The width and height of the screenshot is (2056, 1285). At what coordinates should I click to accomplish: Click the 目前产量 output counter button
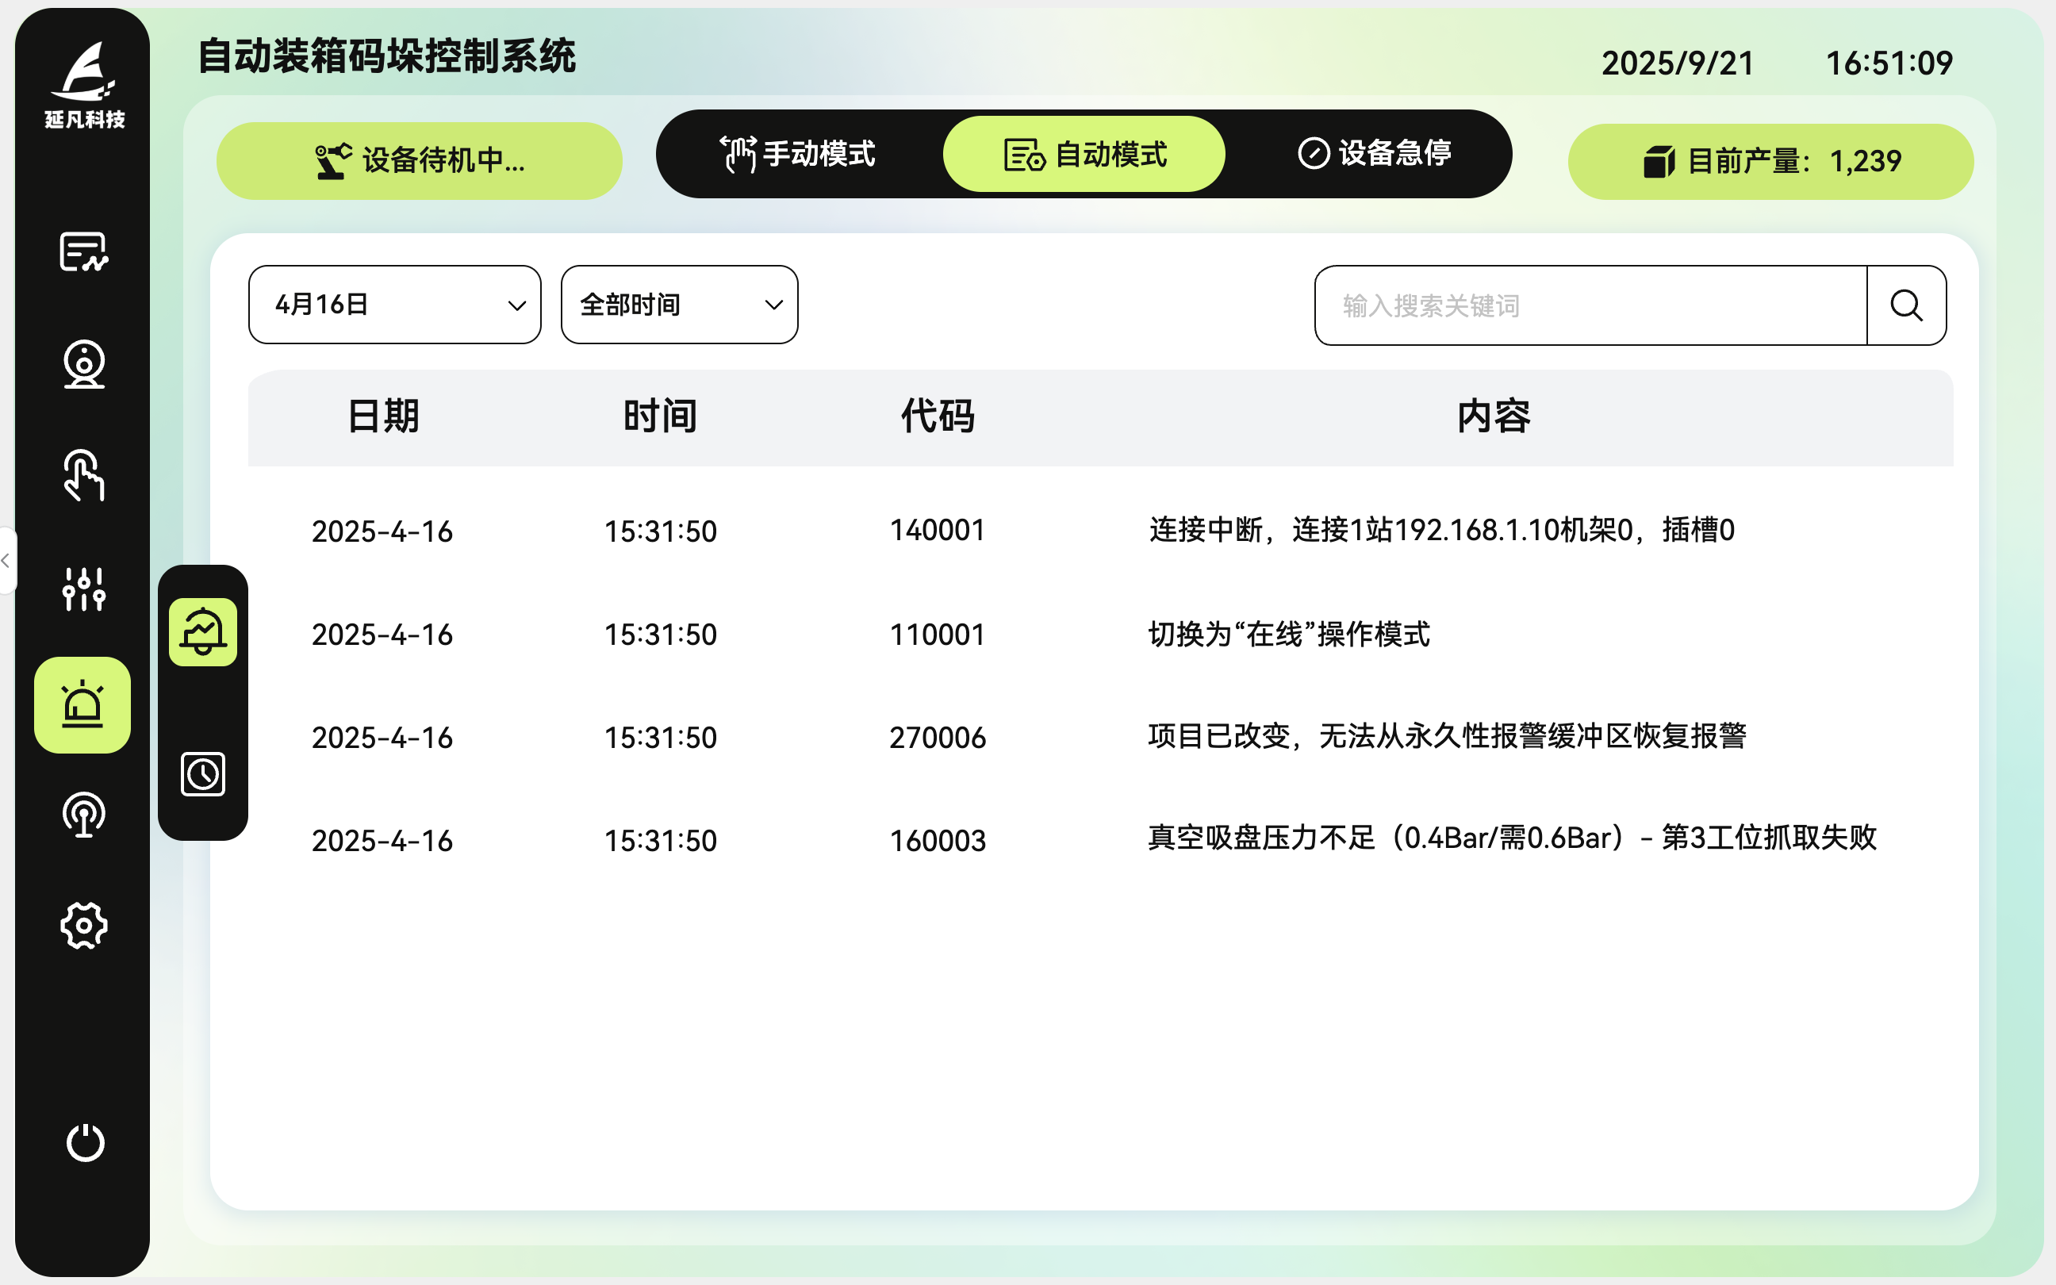click(1770, 162)
